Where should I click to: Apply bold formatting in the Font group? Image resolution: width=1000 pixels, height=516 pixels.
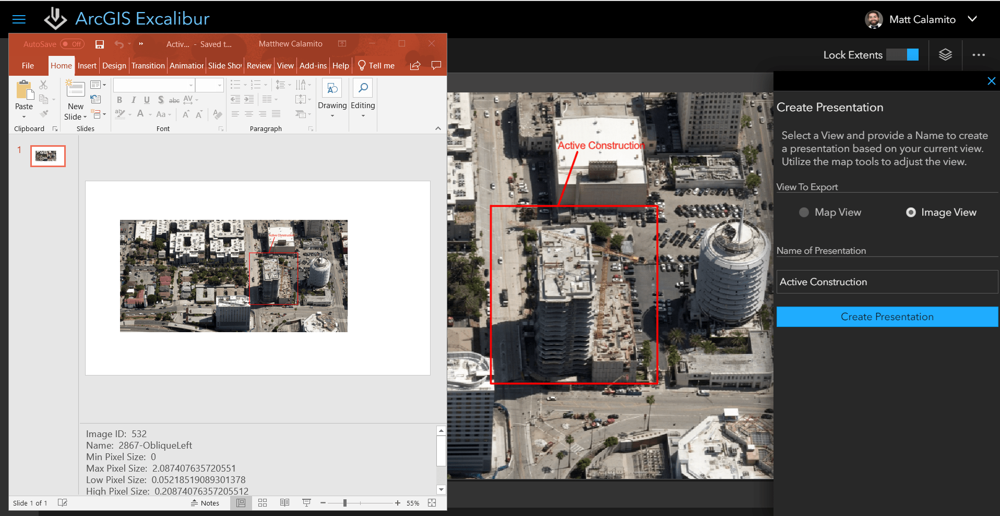120,100
